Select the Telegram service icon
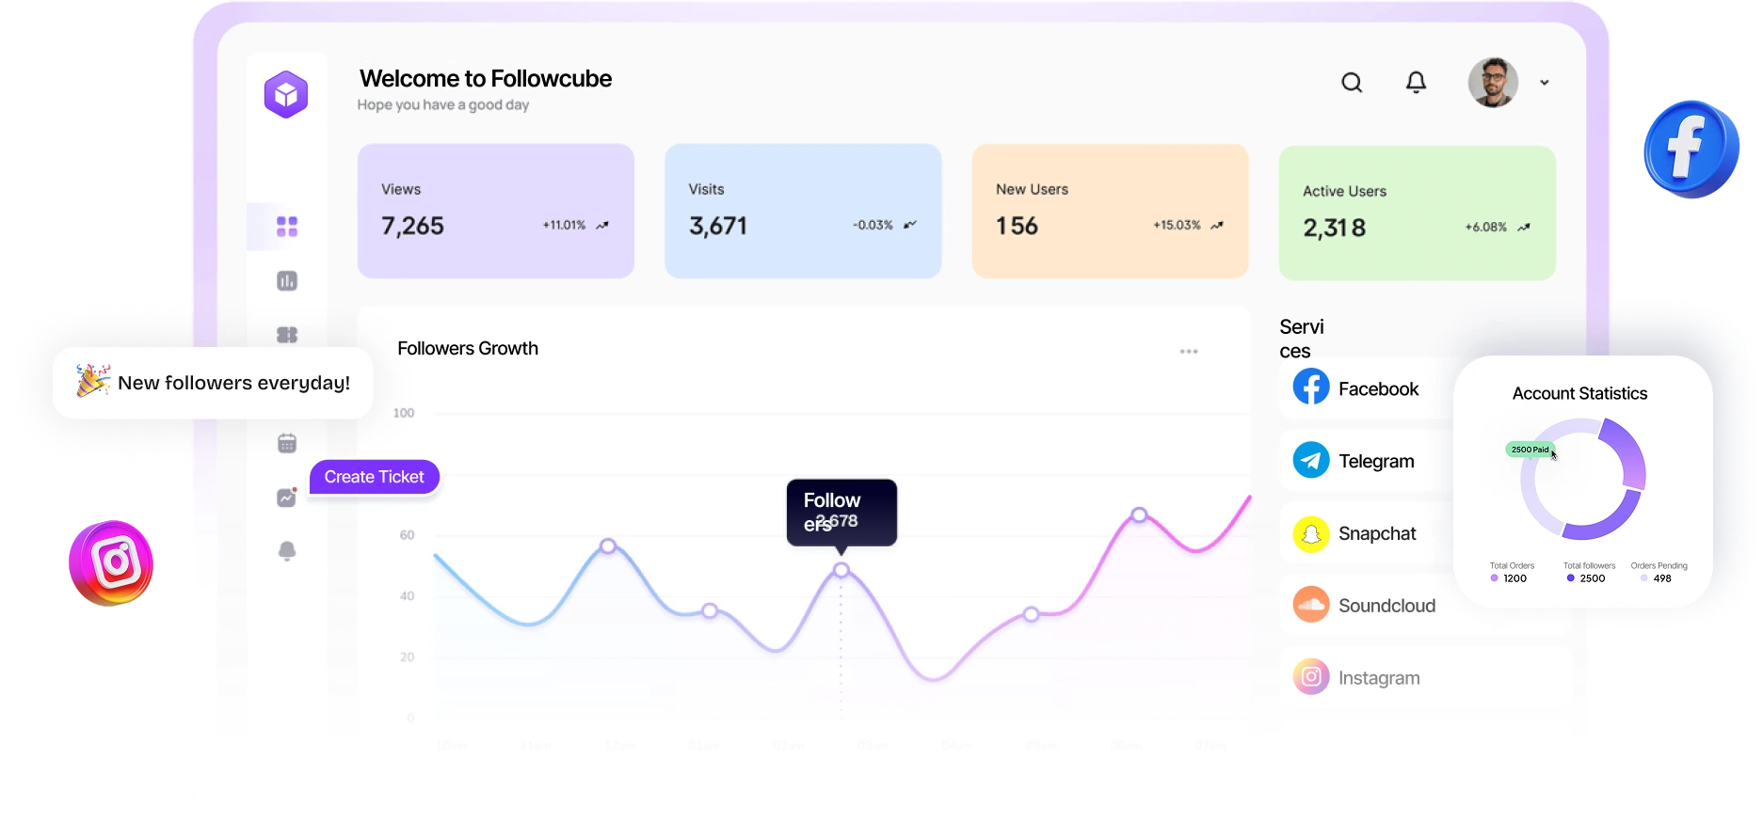 click(x=1309, y=460)
